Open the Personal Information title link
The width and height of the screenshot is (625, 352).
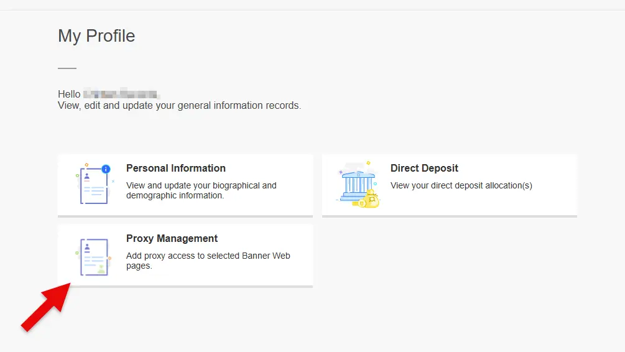[x=175, y=168]
